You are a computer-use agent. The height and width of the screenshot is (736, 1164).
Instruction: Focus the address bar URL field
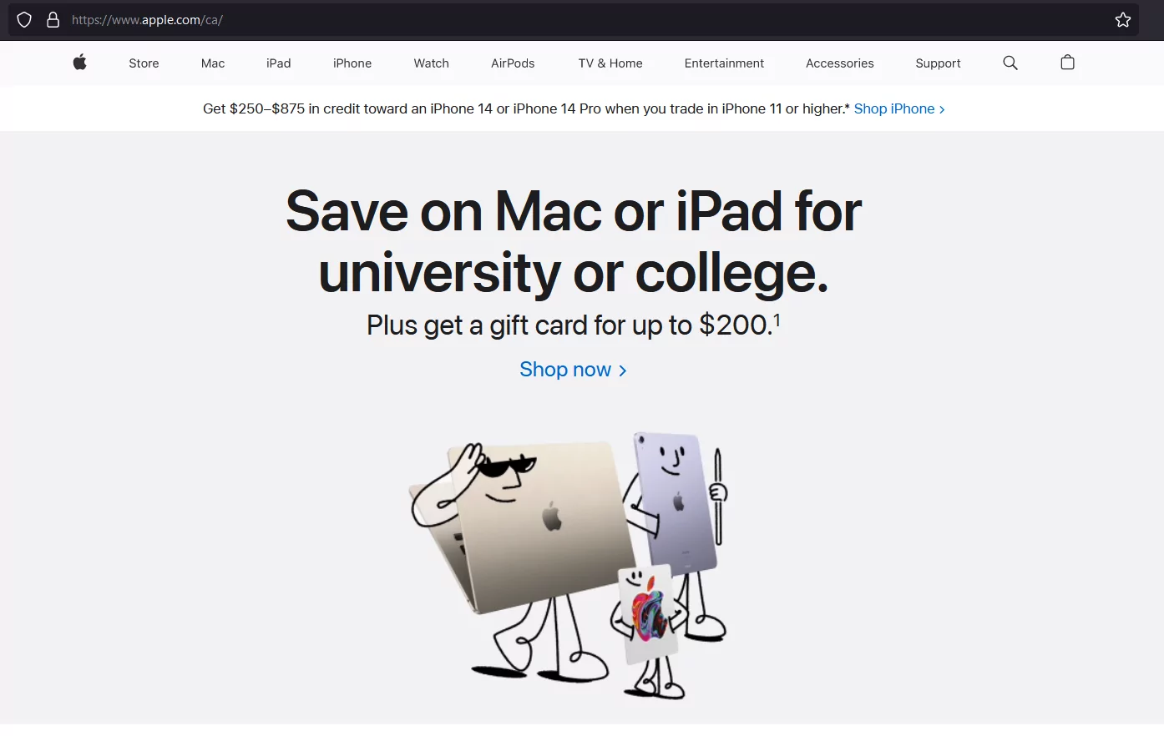point(585,20)
